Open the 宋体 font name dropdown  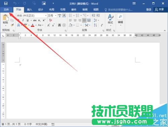[46, 15]
